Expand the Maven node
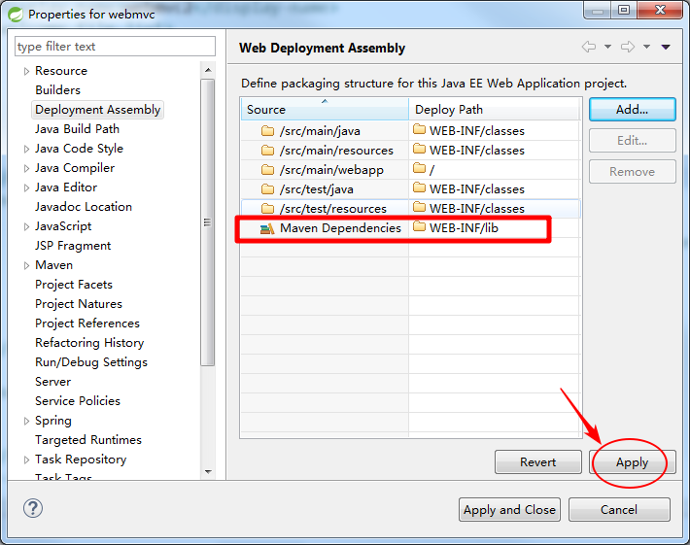This screenshot has width=690, height=545. 26,265
